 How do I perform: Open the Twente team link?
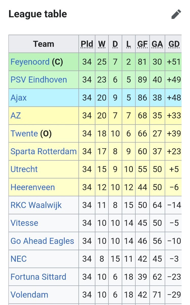tap(24, 133)
